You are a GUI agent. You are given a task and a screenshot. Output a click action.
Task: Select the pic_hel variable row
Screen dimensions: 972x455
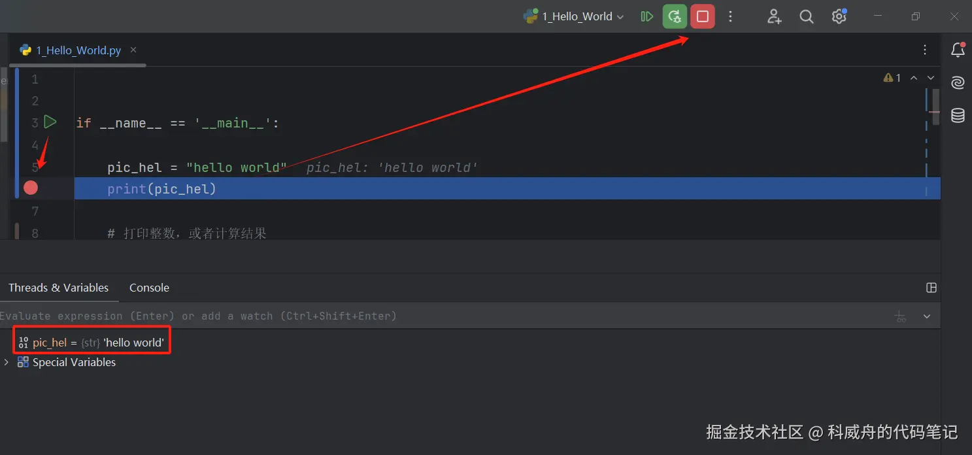(92, 343)
